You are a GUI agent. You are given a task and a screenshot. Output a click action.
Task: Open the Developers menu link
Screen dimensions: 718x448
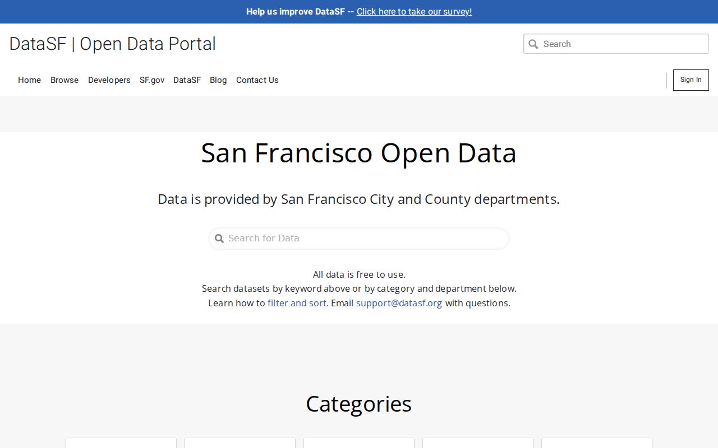coord(109,80)
